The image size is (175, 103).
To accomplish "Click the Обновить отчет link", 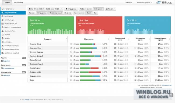I will [x=167, y=85].
